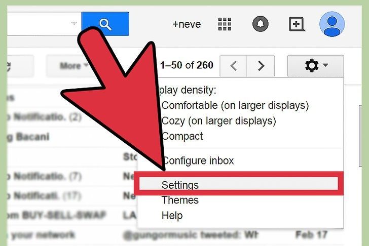Go to the previous page of emails
The width and height of the screenshot is (369, 246).
pos(234,65)
